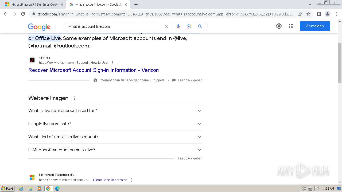This screenshot has height=192, width=342.
Task: Open the Google apps grid
Action: [291, 26]
